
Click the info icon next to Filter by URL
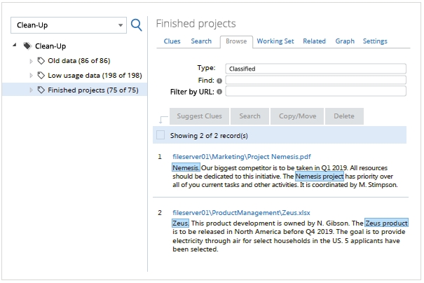[x=220, y=91]
